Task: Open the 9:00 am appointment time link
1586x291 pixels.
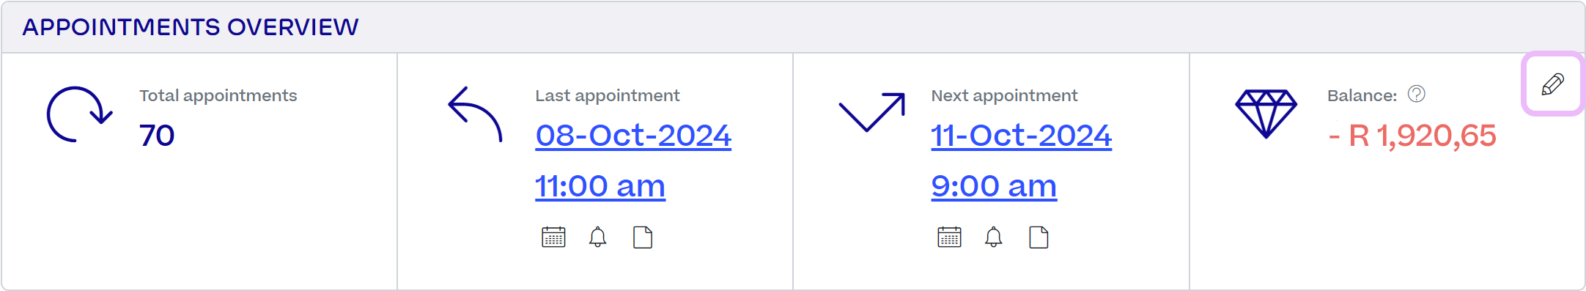Action: tap(994, 186)
